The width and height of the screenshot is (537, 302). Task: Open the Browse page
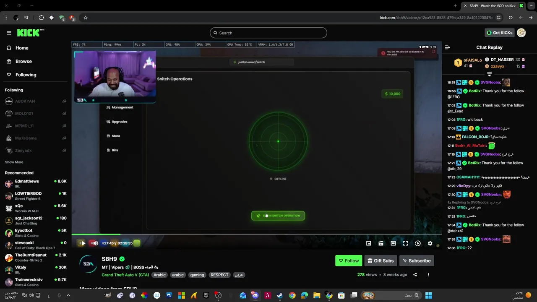[19, 61]
